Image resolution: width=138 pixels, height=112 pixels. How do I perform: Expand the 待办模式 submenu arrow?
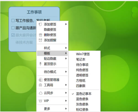[66, 72]
